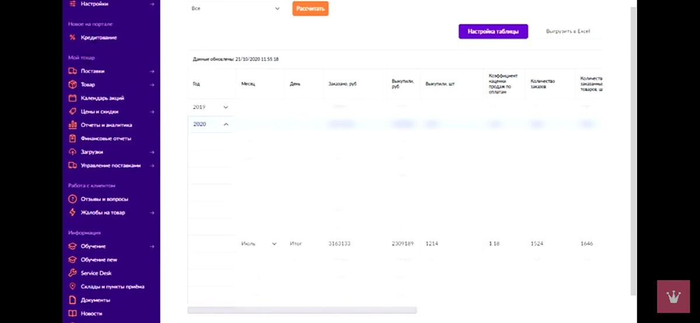The width and height of the screenshot is (700, 323).
Task: Click the tag icon beside Цены и скидки
Action: 72,111
